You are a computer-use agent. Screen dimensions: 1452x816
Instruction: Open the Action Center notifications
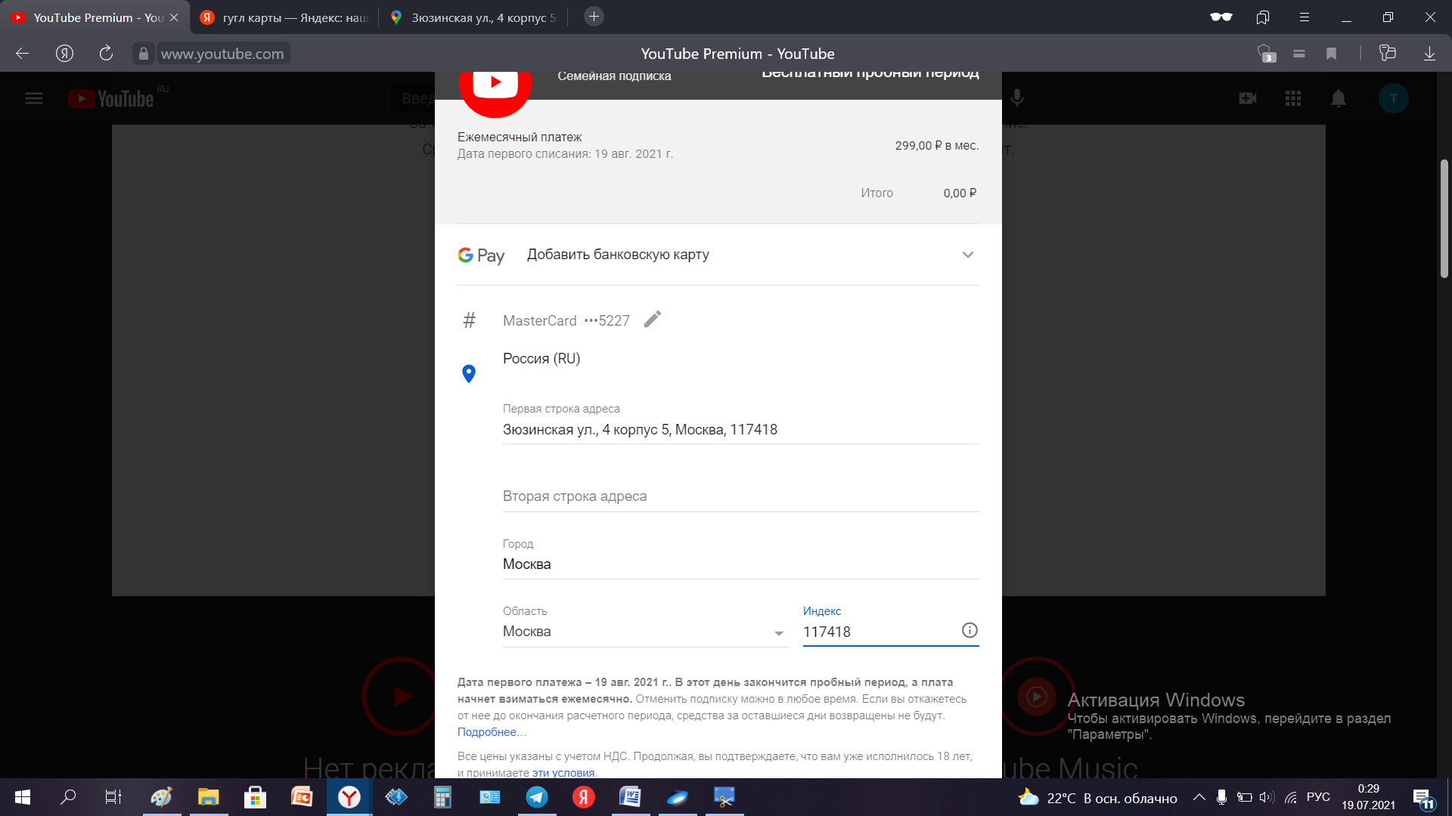[1423, 798]
